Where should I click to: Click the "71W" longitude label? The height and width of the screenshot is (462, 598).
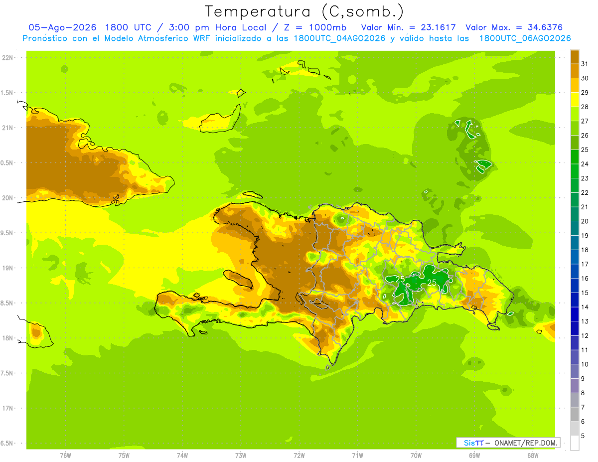pos(357,456)
